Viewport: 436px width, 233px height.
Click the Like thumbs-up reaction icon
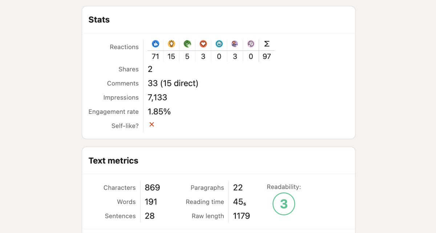click(156, 44)
